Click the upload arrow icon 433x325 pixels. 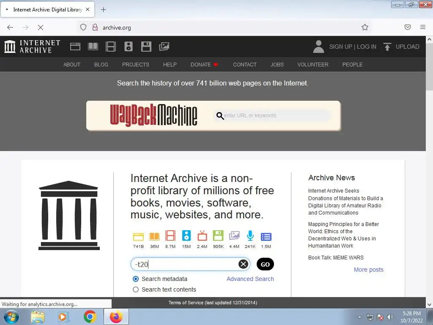click(x=387, y=47)
